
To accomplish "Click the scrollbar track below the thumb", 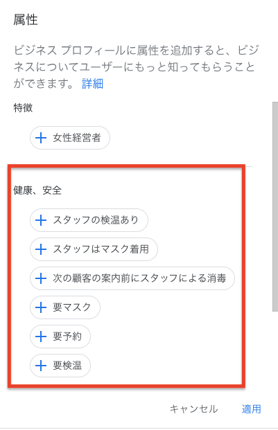I will point(275,351).
